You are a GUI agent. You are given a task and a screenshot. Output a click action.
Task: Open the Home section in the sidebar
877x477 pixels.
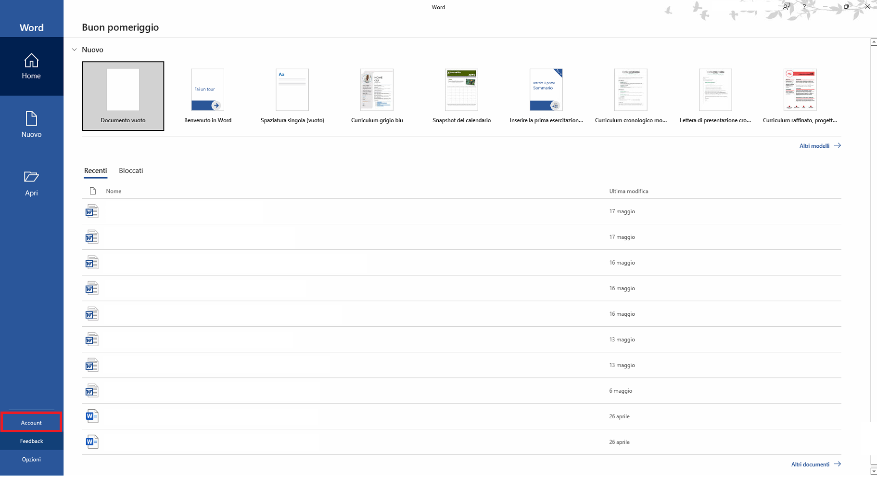pyautogui.click(x=31, y=66)
